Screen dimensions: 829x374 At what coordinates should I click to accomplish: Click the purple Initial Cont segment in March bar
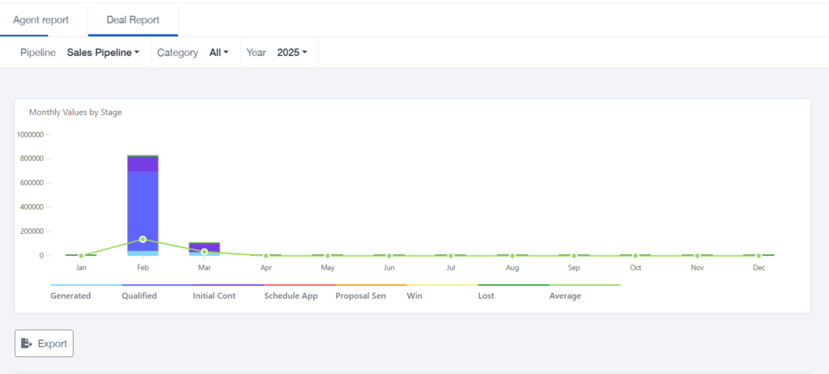[205, 247]
